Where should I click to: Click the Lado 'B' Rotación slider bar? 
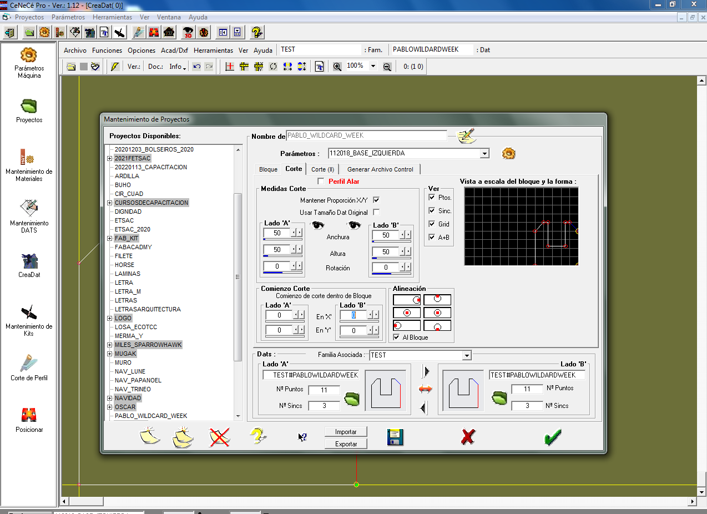(391, 273)
